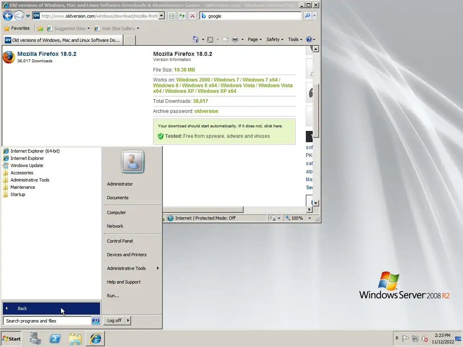The image size is (463, 347).
Task: Open the Favorites star button
Action: coord(17,29)
